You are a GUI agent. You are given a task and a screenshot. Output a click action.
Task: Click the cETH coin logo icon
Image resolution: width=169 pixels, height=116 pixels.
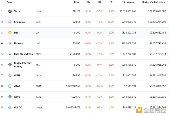point(10,75)
